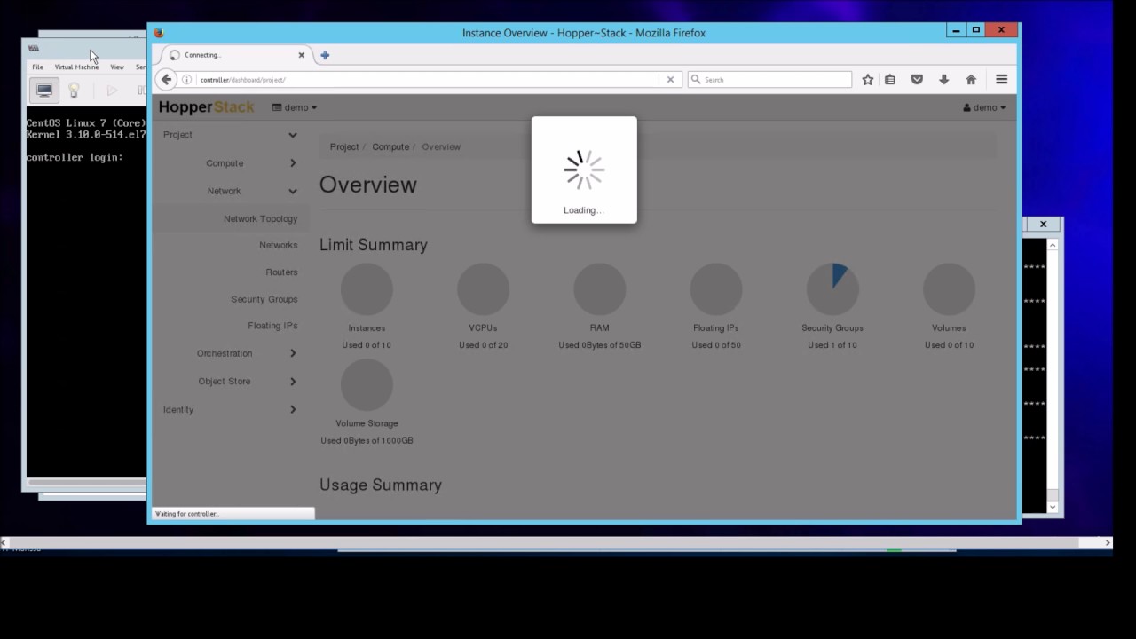Image resolution: width=1136 pixels, height=639 pixels.
Task: Open View menu in VM window
Action: [117, 67]
